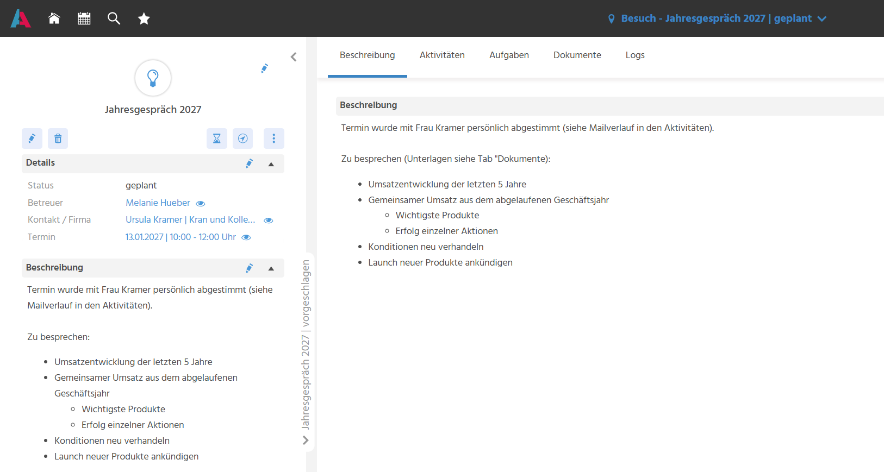The image size is (884, 472).
Task: Click the trash delete icon button
Action: (58, 139)
